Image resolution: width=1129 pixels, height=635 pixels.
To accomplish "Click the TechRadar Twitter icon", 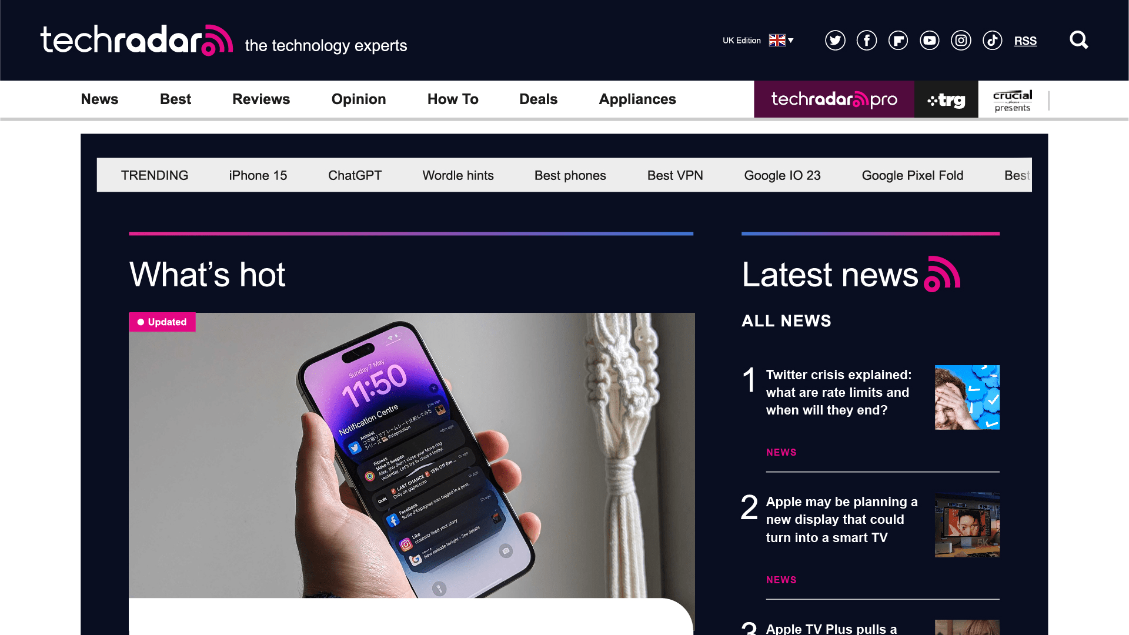I will coord(834,41).
